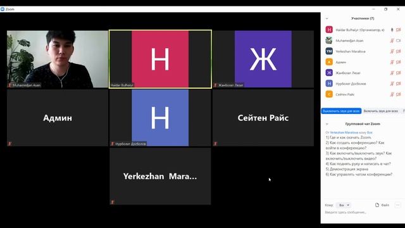Click Muhamedjan Asan's photo avatar in list

coord(329,41)
